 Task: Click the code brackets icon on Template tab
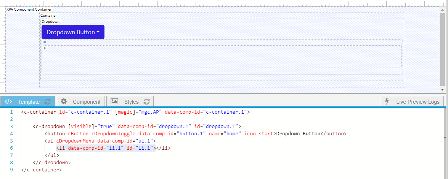tap(8, 101)
